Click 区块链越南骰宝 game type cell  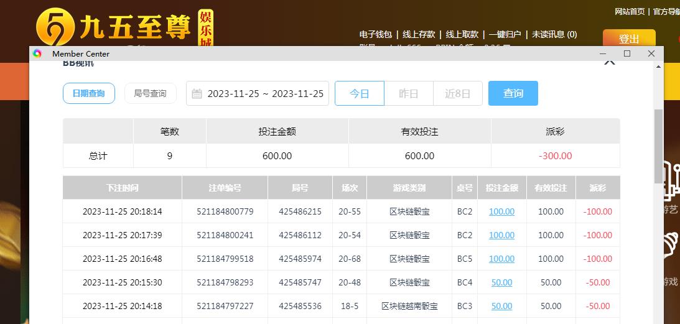[409, 306]
